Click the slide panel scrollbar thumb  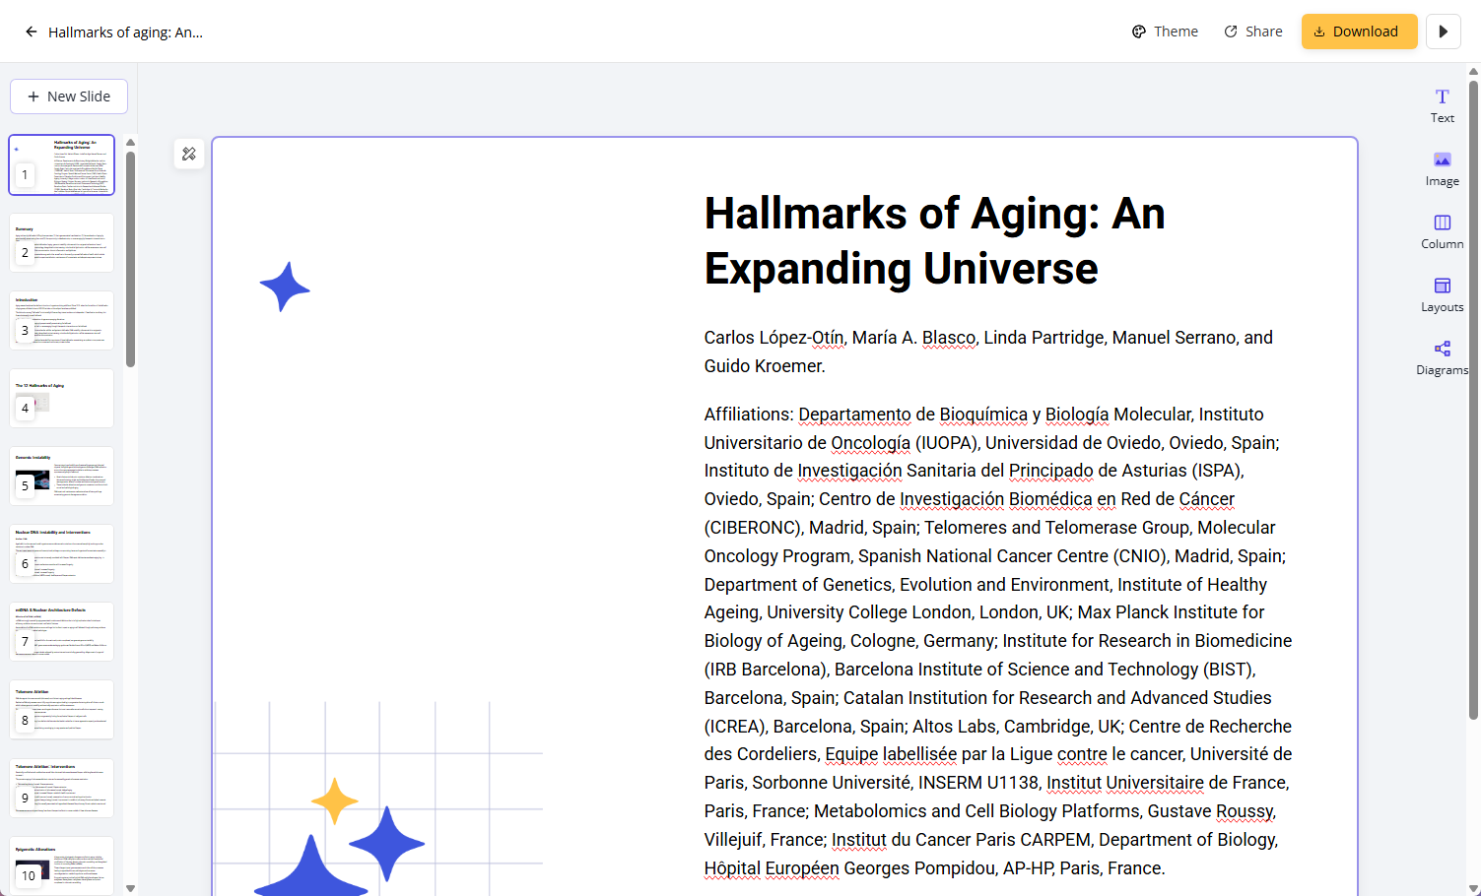tap(130, 259)
